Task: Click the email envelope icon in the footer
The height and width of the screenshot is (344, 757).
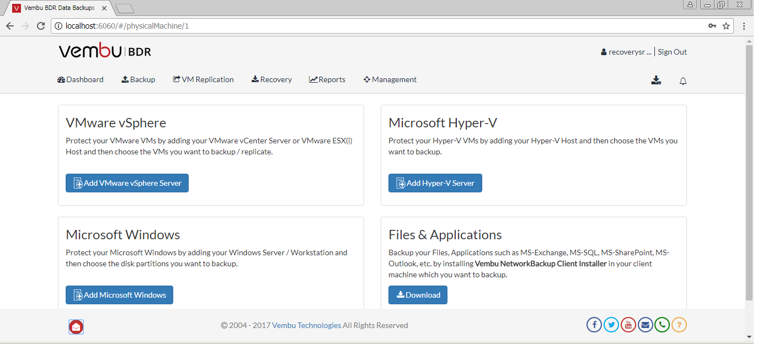Action: [645, 325]
